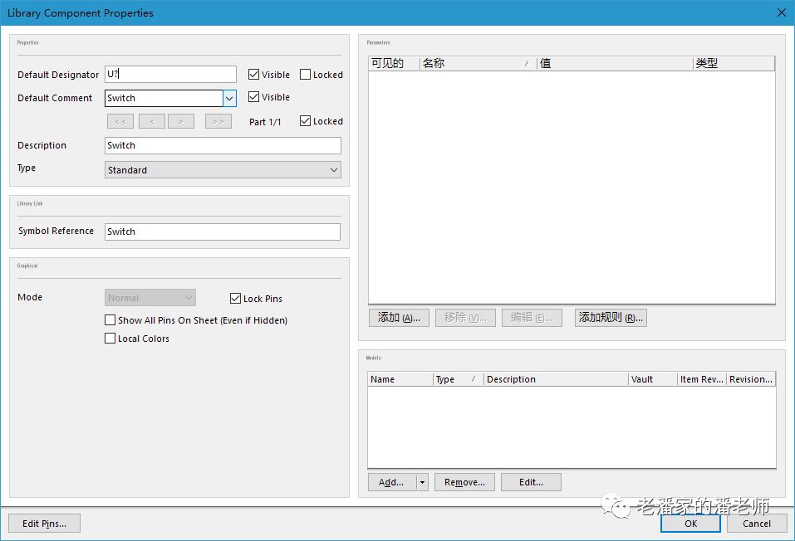
Task: Click the next part '>' button
Action: click(x=180, y=121)
